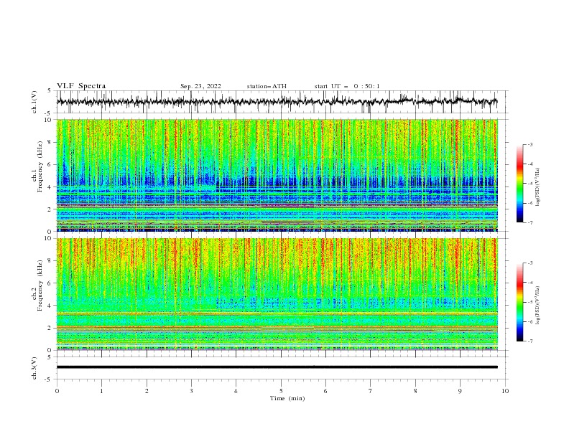Click time axis tick label "4"
This screenshot has height=439, width=569.
pyautogui.click(x=236, y=391)
